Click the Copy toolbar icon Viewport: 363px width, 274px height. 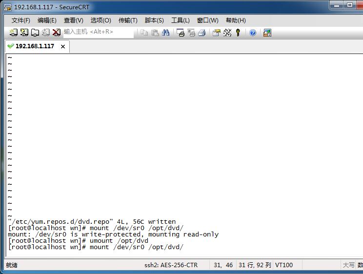tap(144, 33)
